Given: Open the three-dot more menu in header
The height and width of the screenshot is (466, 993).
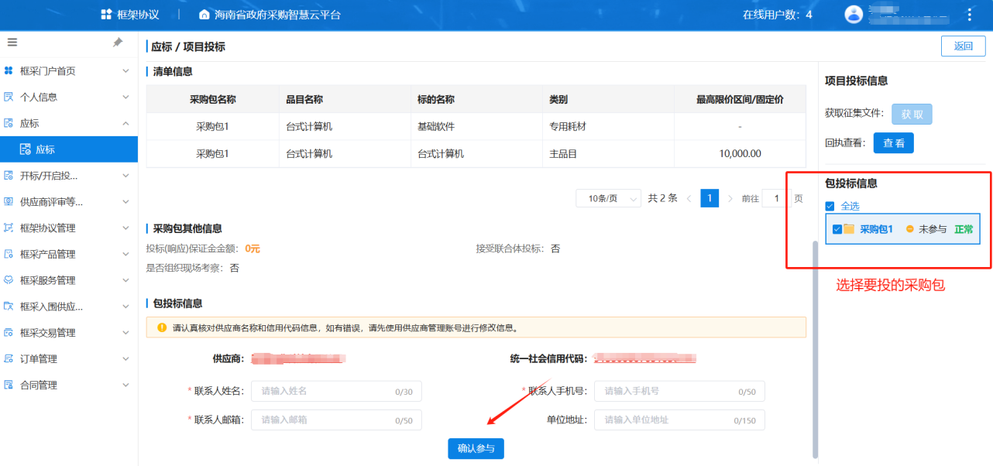Looking at the screenshot, I should [970, 14].
